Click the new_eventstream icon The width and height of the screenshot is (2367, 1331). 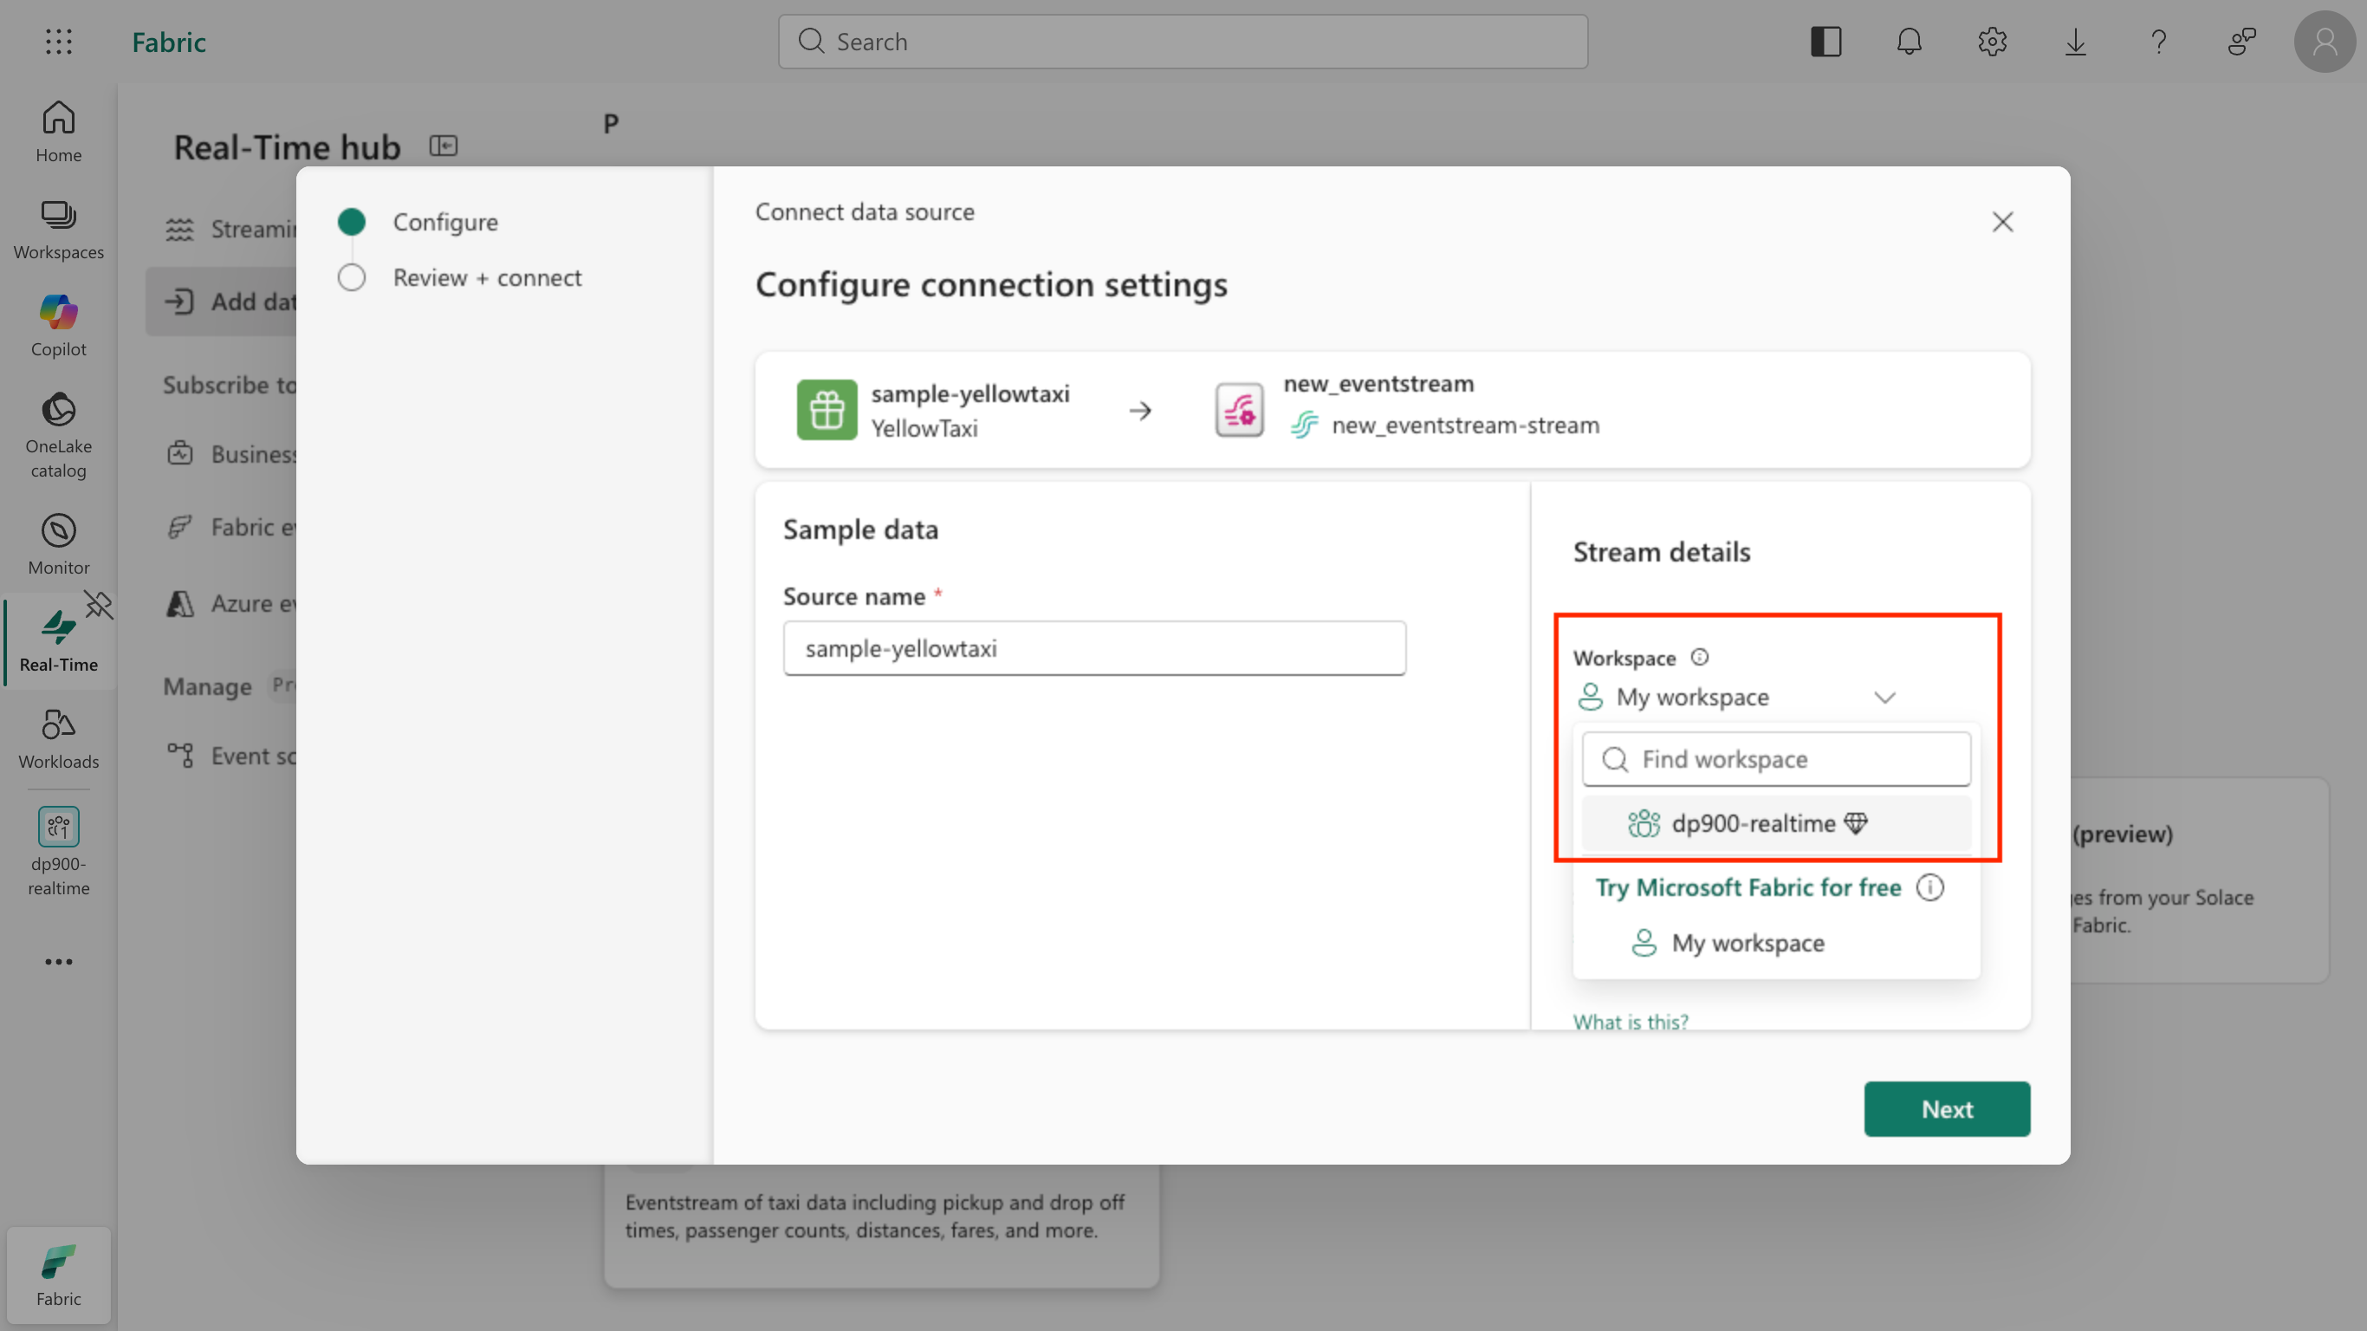point(1239,410)
